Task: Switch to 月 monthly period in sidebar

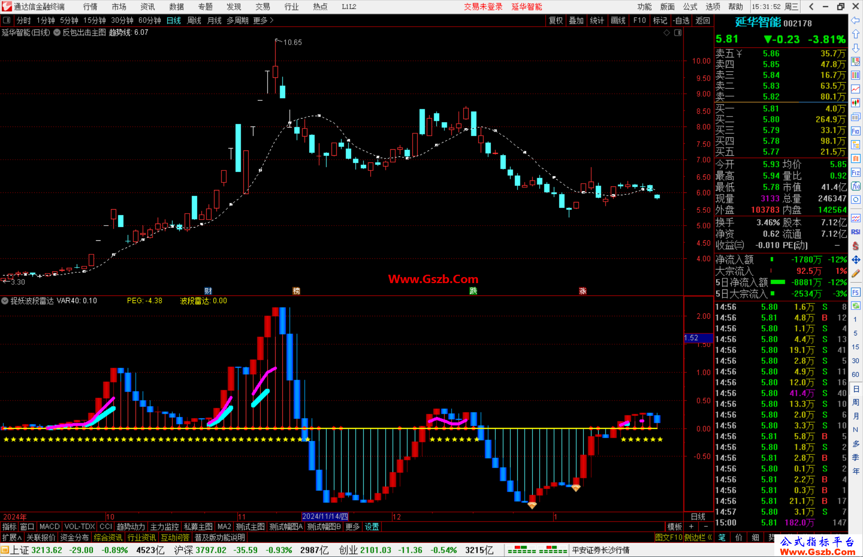Action: [855, 416]
